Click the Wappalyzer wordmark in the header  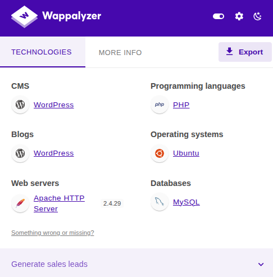click(x=72, y=16)
